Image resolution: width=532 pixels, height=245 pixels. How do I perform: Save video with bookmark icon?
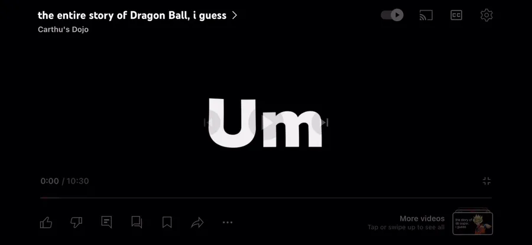pos(167,223)
